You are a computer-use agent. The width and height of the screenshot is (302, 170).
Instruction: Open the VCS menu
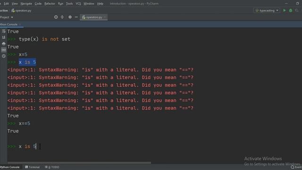coord(78,4)
